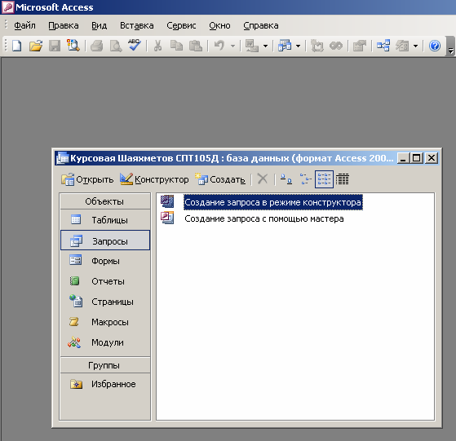The image size is (456, 441).
Task: Expand the Analyze dropdown arrow
Action: click(298, 46)
